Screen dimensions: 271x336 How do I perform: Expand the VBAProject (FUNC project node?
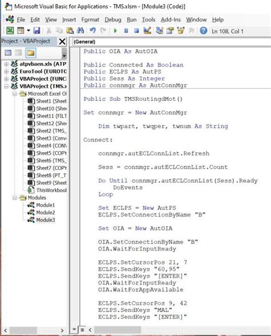(6, 79)
